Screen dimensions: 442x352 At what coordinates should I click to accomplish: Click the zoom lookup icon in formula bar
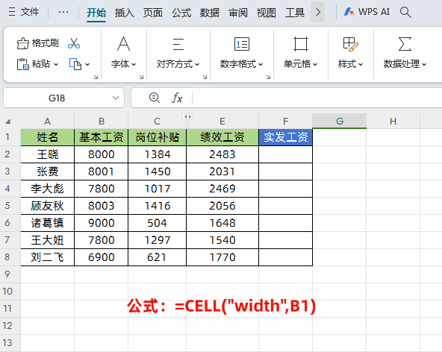pos(155,98)
